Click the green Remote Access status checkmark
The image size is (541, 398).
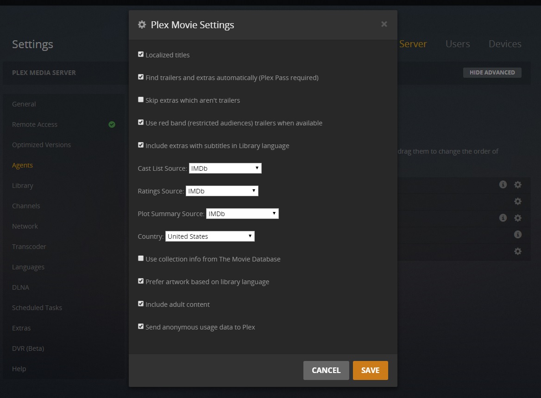click(112, 124)
